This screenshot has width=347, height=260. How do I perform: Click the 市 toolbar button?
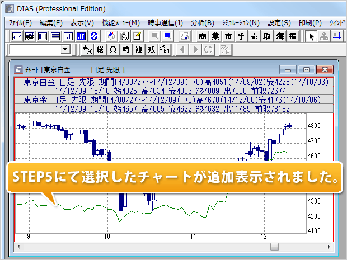(228, 36)
